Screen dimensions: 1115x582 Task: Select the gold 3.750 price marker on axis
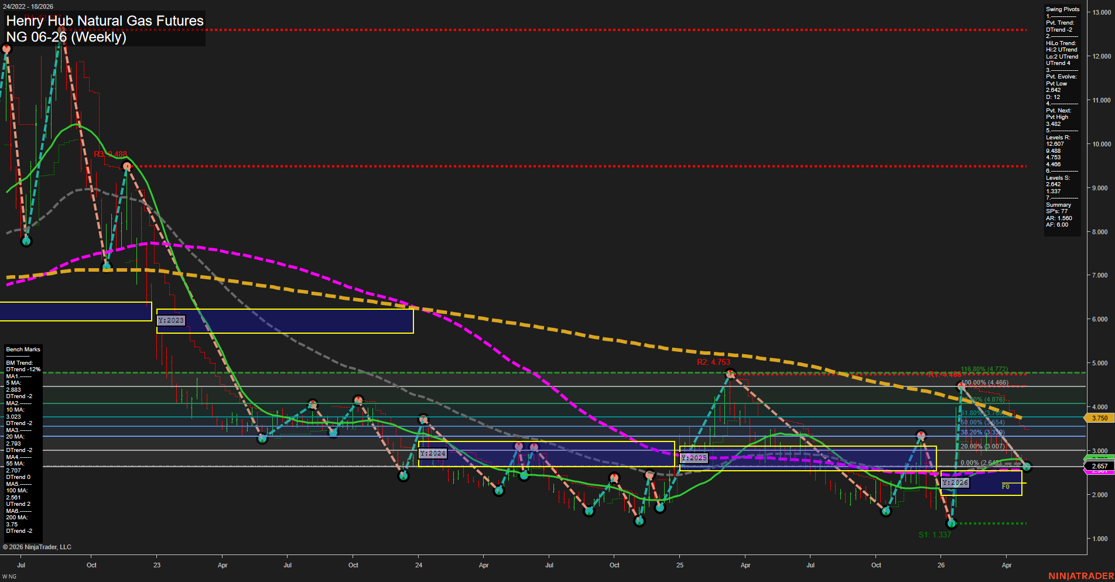pyautogui.click(x=1099, y=417)
